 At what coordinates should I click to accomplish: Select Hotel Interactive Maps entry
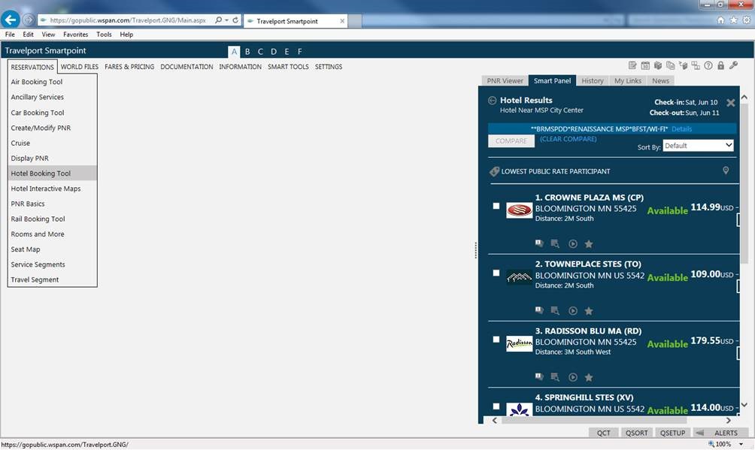point(53,189)
